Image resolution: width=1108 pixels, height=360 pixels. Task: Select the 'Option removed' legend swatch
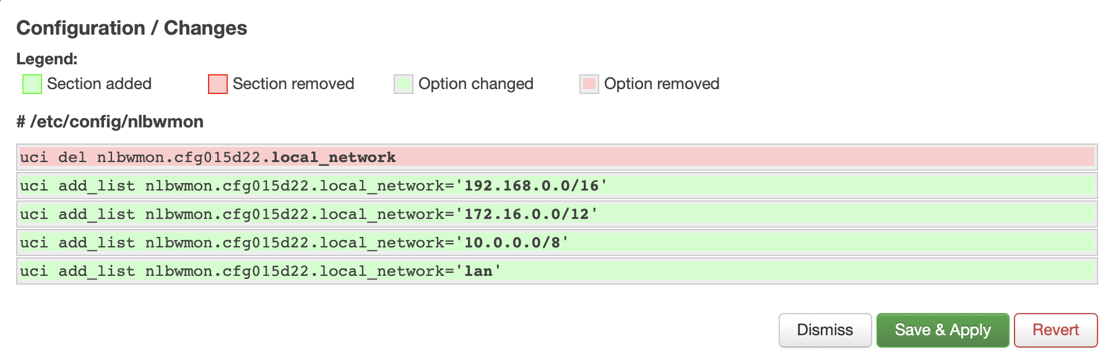tap(588, 84)
